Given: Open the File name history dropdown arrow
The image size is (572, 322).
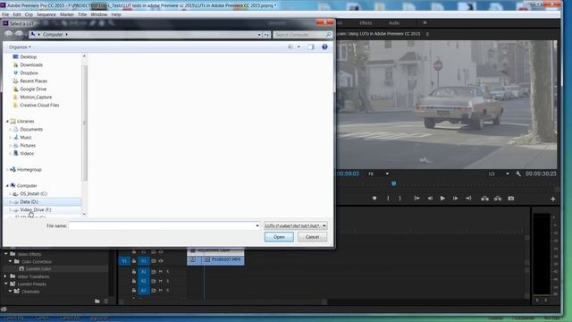Looking at the screenshot, I should coord(257,225).
